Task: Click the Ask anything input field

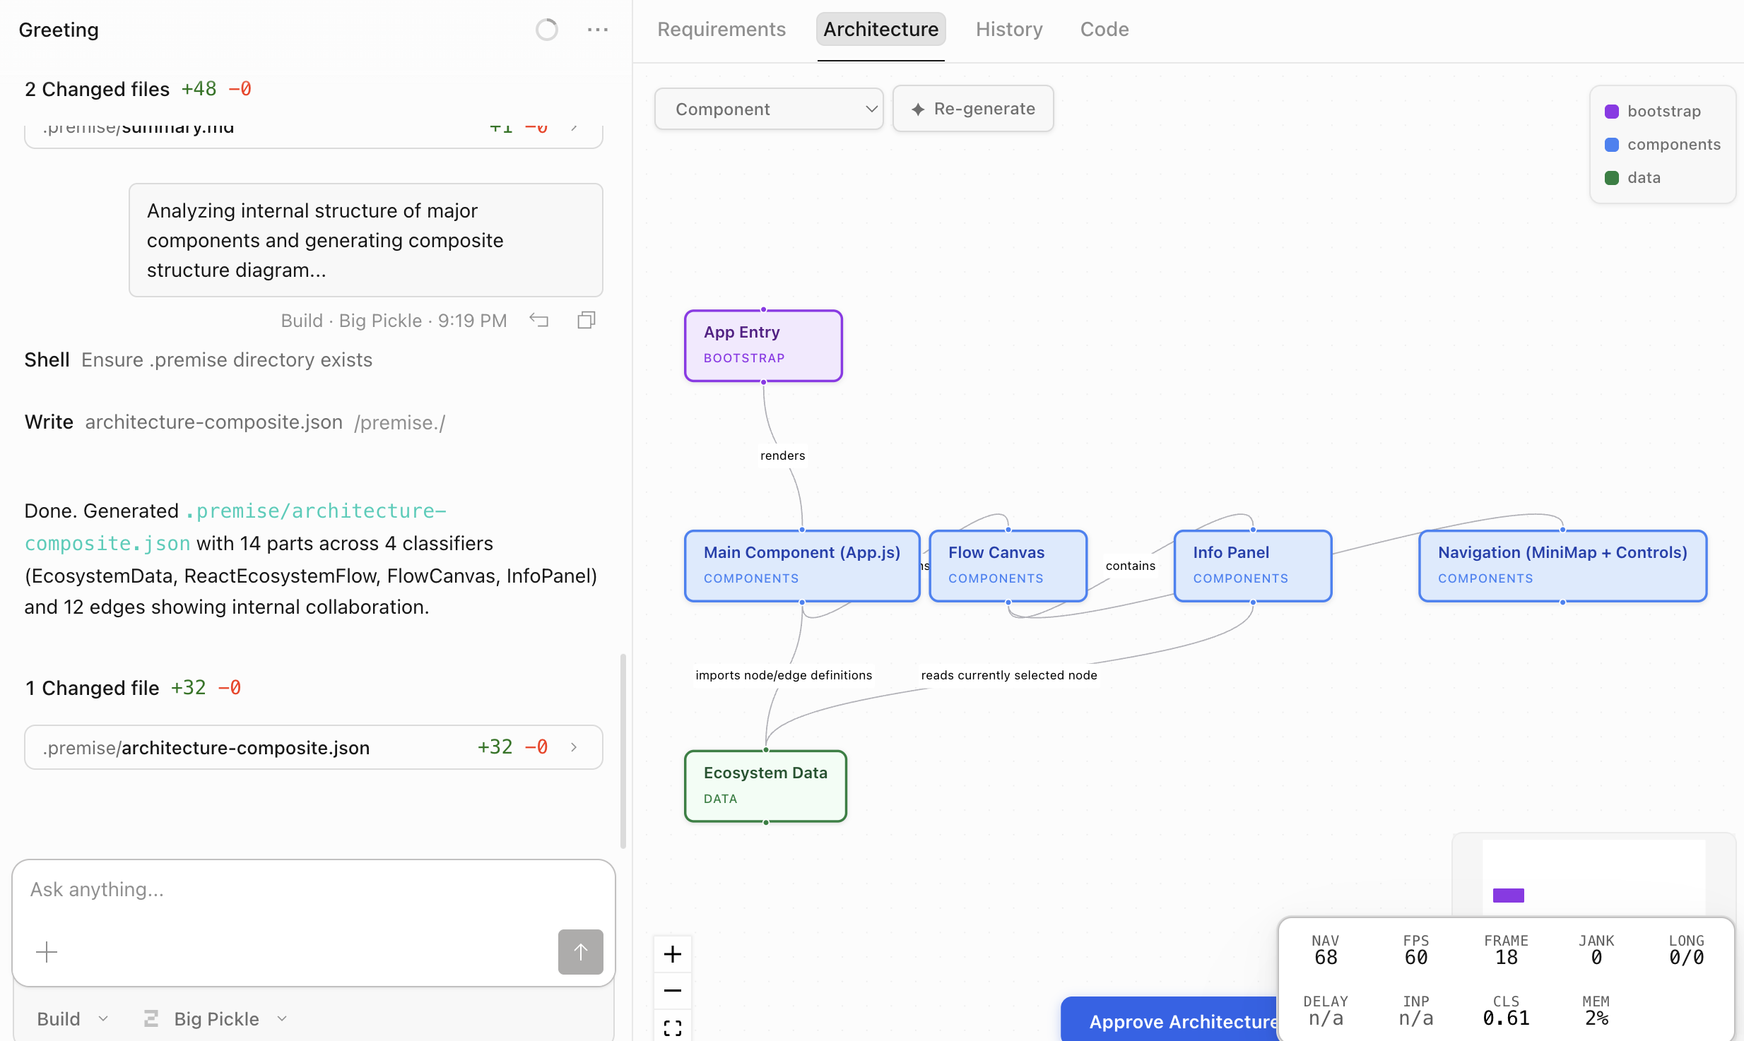Action: [314, 890]
